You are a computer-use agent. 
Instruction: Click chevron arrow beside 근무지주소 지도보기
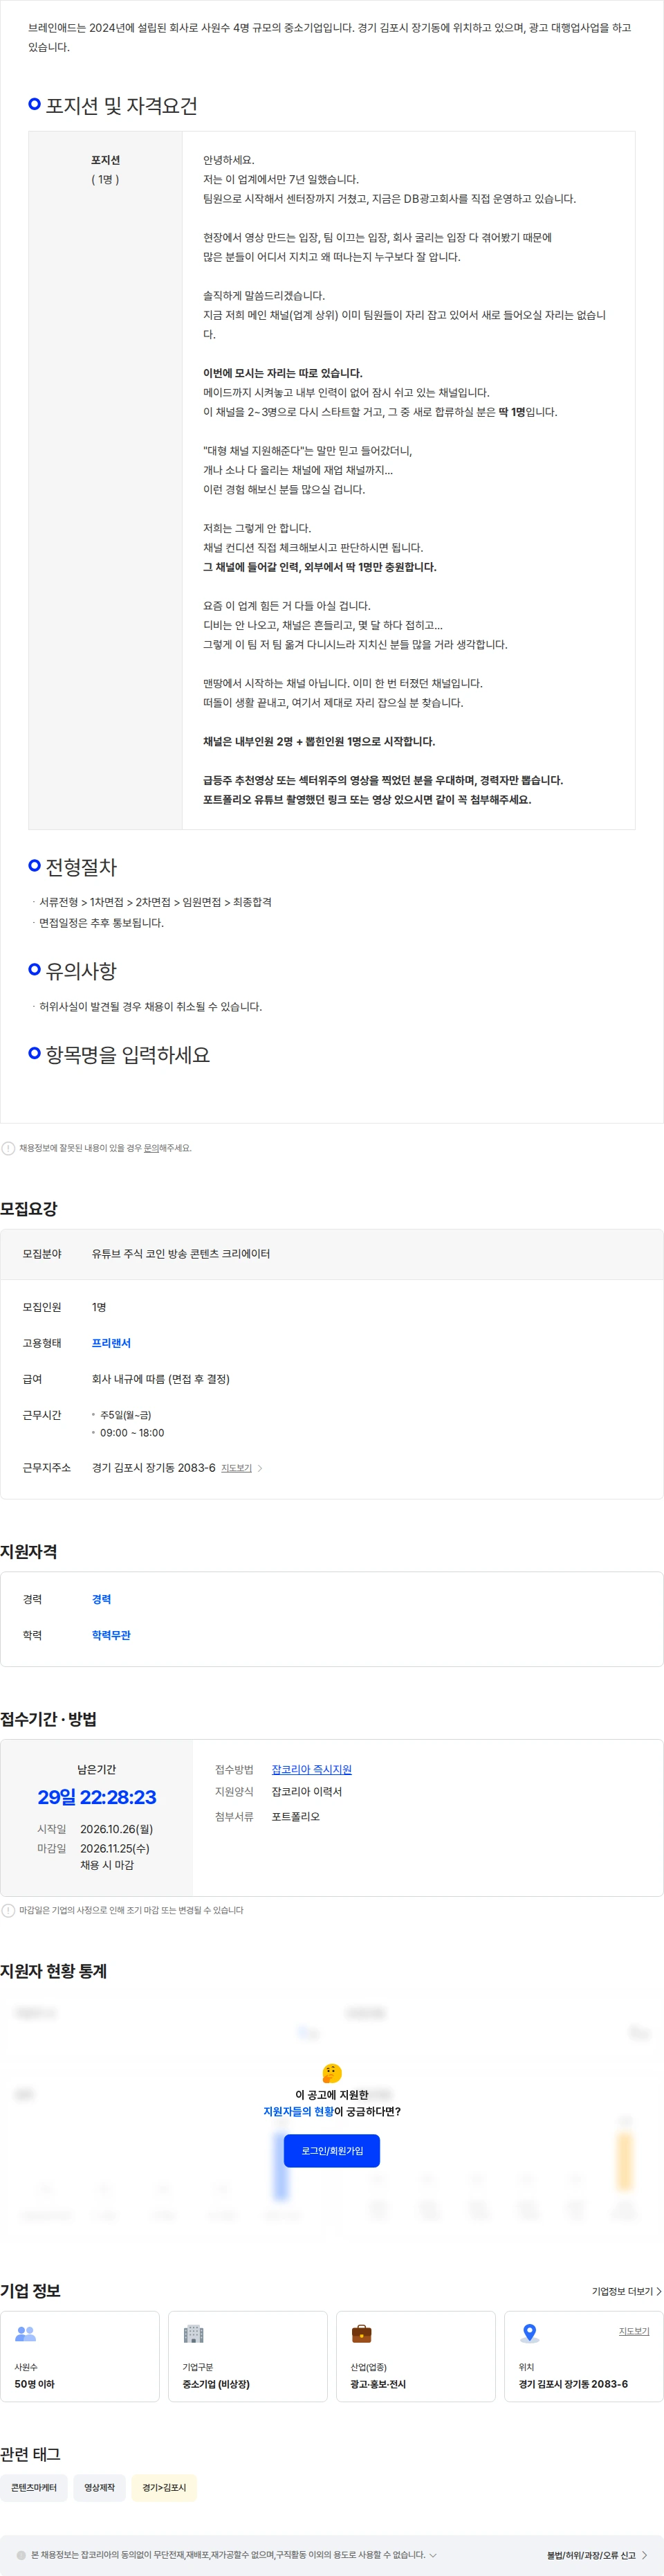[x=261, y=1468]
